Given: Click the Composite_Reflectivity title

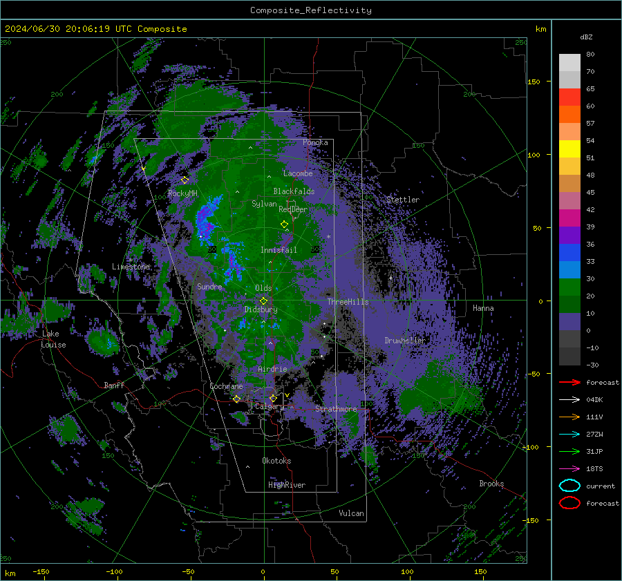Looking at the screenshot, I should coord(311,10).
